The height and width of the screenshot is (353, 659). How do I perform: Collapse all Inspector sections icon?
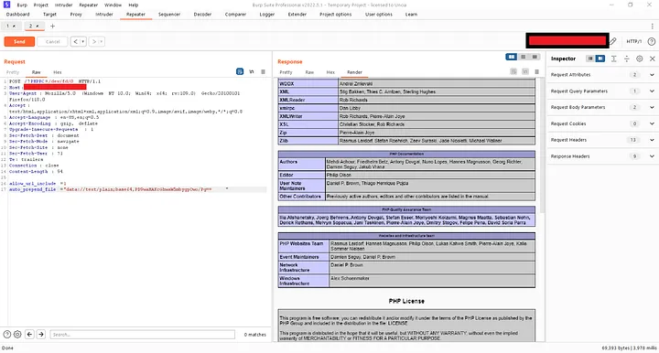point(627,59)
